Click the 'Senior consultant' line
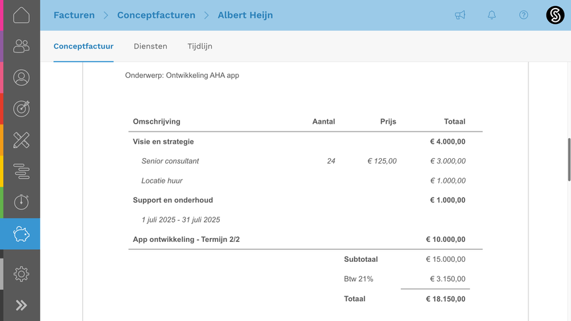Image resolution: width=571 pixels, height=321 pixels. pos(170,161)
